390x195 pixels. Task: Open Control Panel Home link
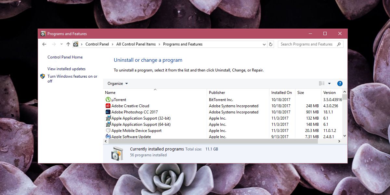tap(65, 57)
